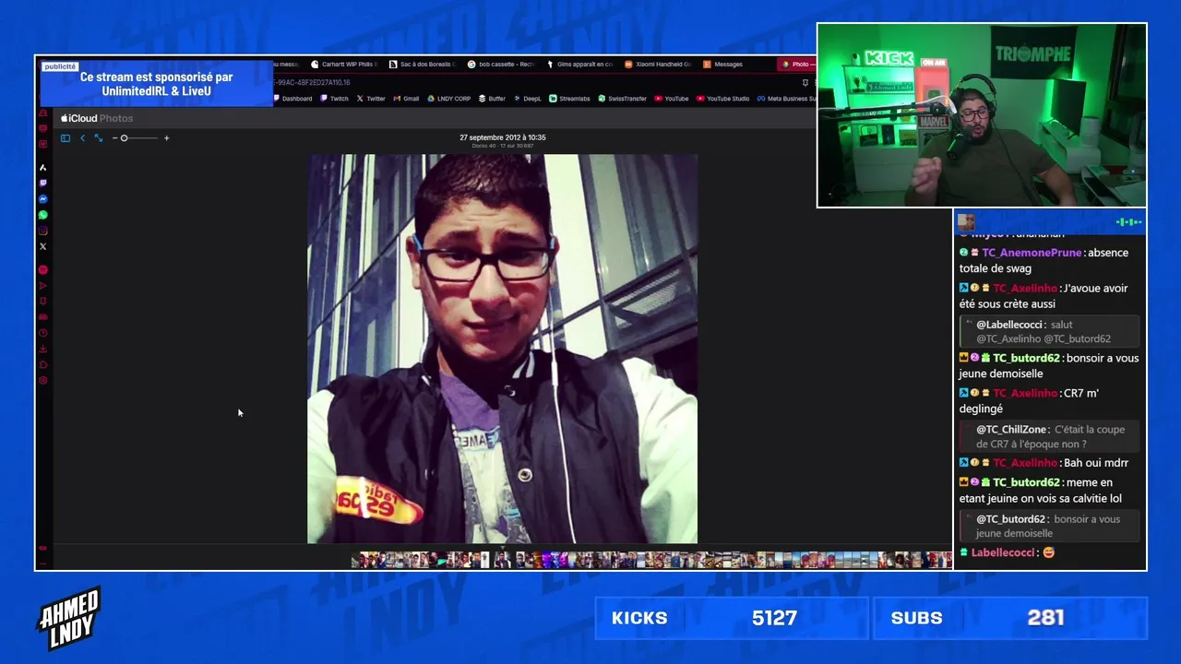Zoom out with the minus button
The height and width of the screenshot is (664, 1181).
[x=115, y=138]
